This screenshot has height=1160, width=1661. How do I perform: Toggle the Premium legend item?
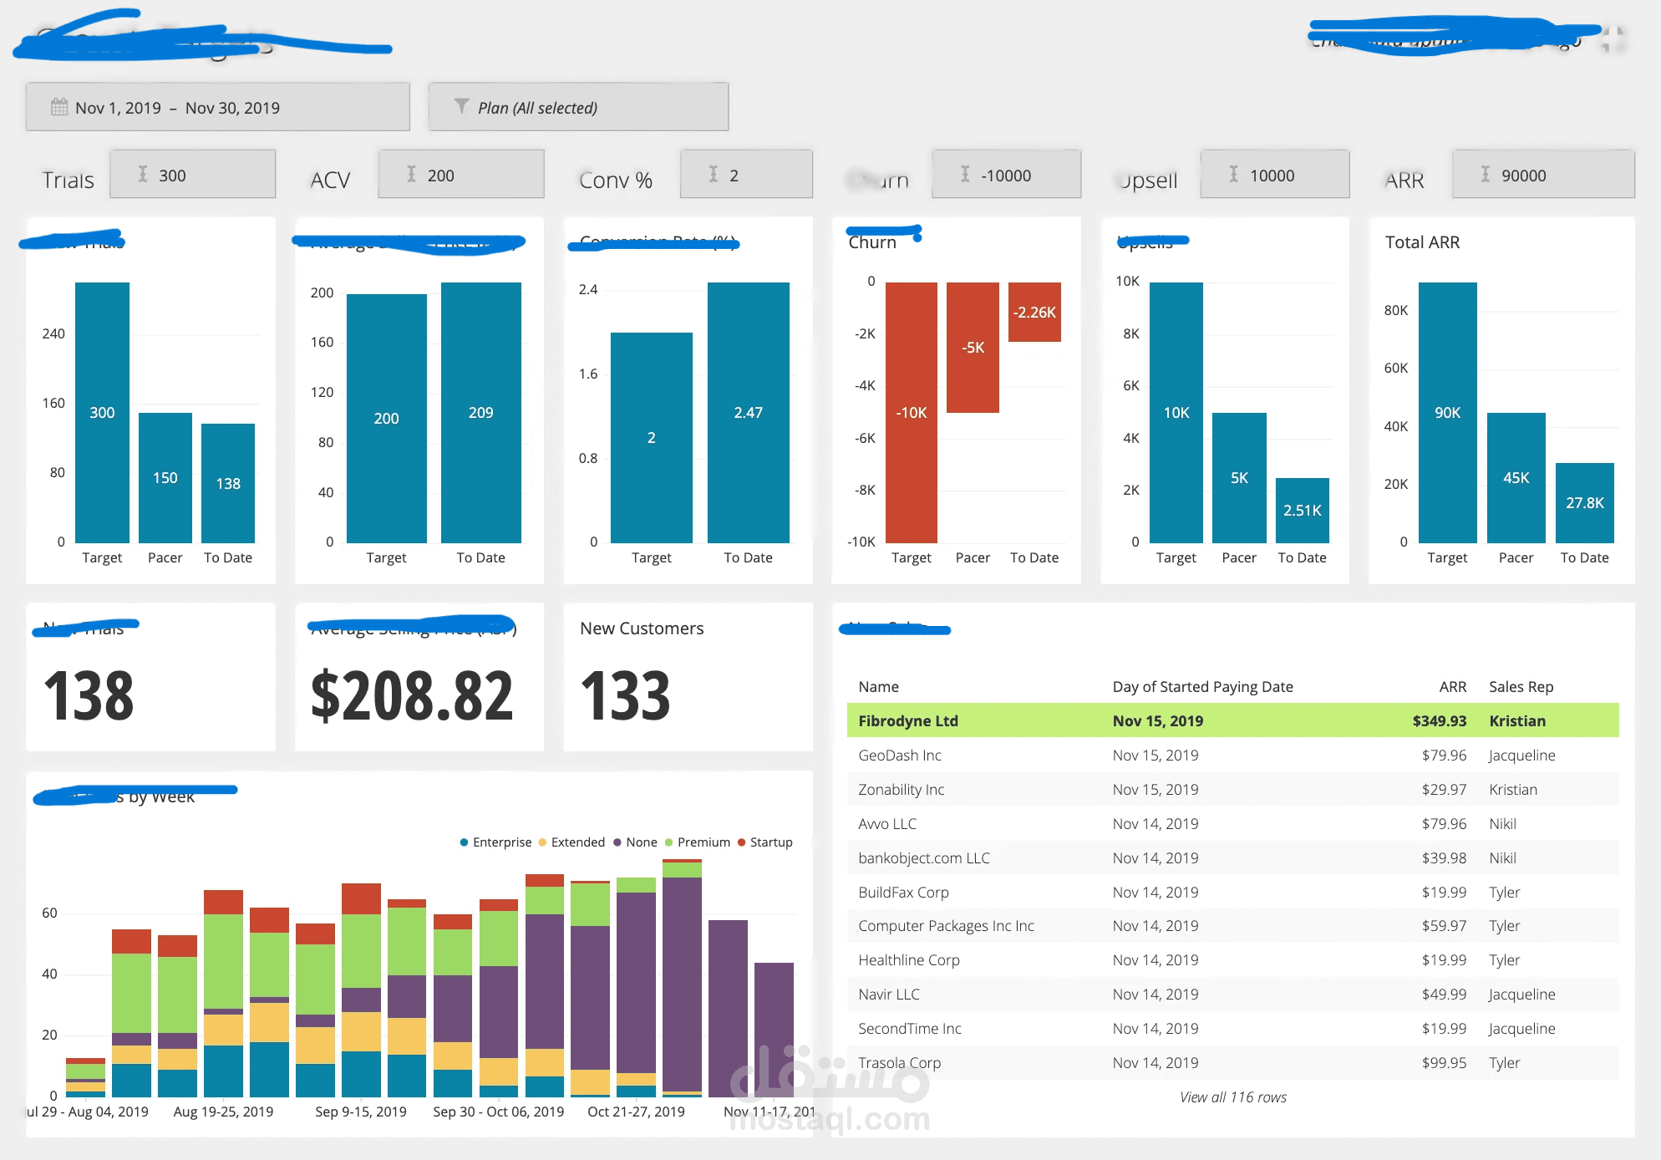coord(698,842)
